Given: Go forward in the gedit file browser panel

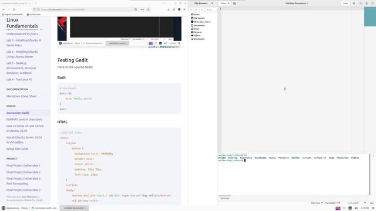Looking at the screenshot, I should coord(196,10).
